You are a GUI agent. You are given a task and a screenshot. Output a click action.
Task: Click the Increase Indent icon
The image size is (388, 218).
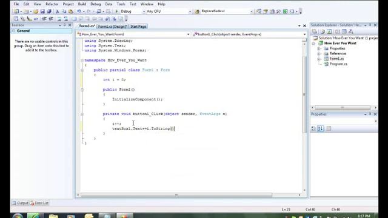click(x=51, y=19)
